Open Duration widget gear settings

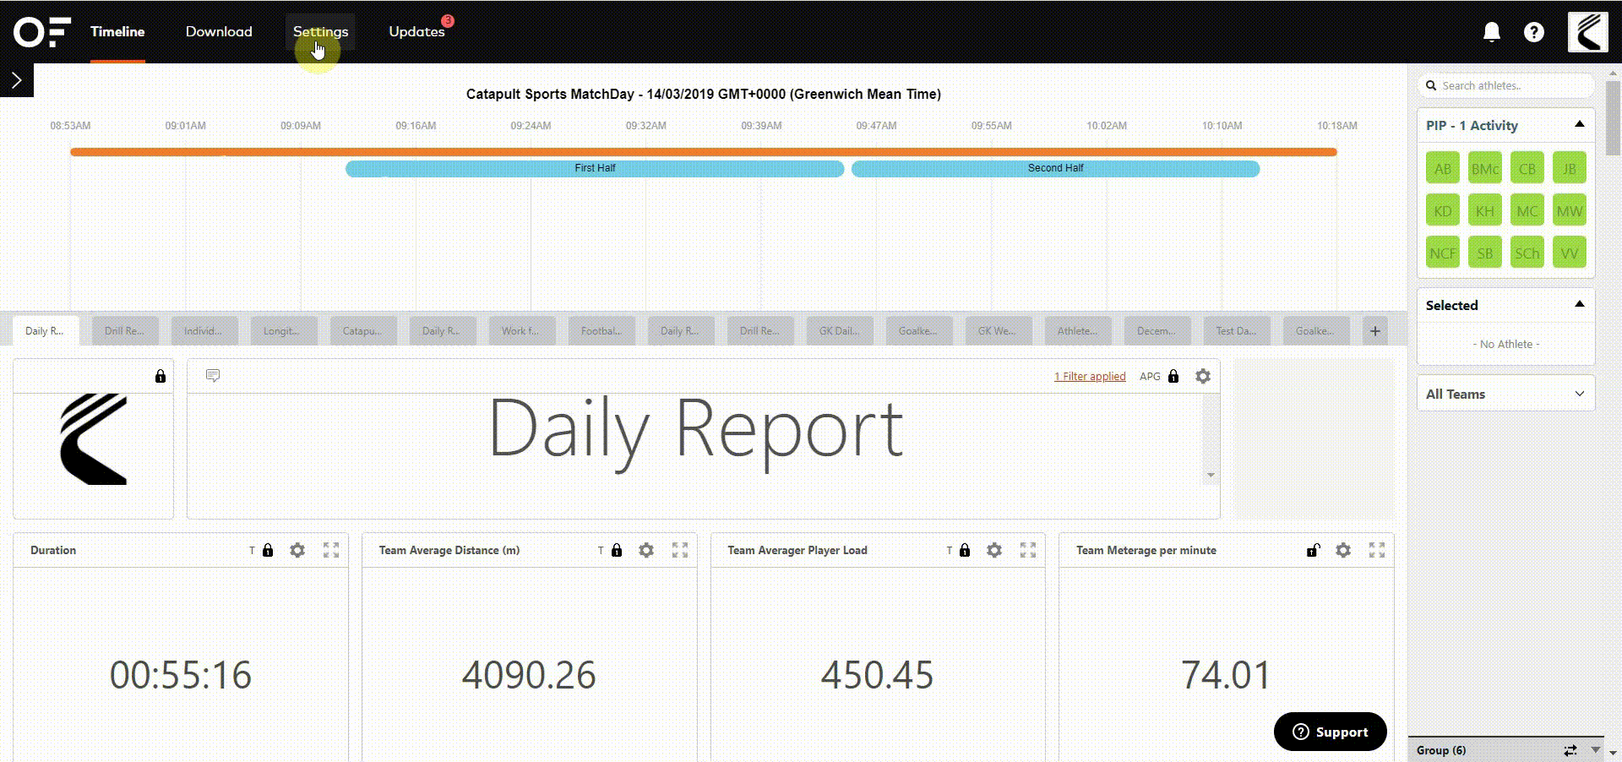pos(297,550)
